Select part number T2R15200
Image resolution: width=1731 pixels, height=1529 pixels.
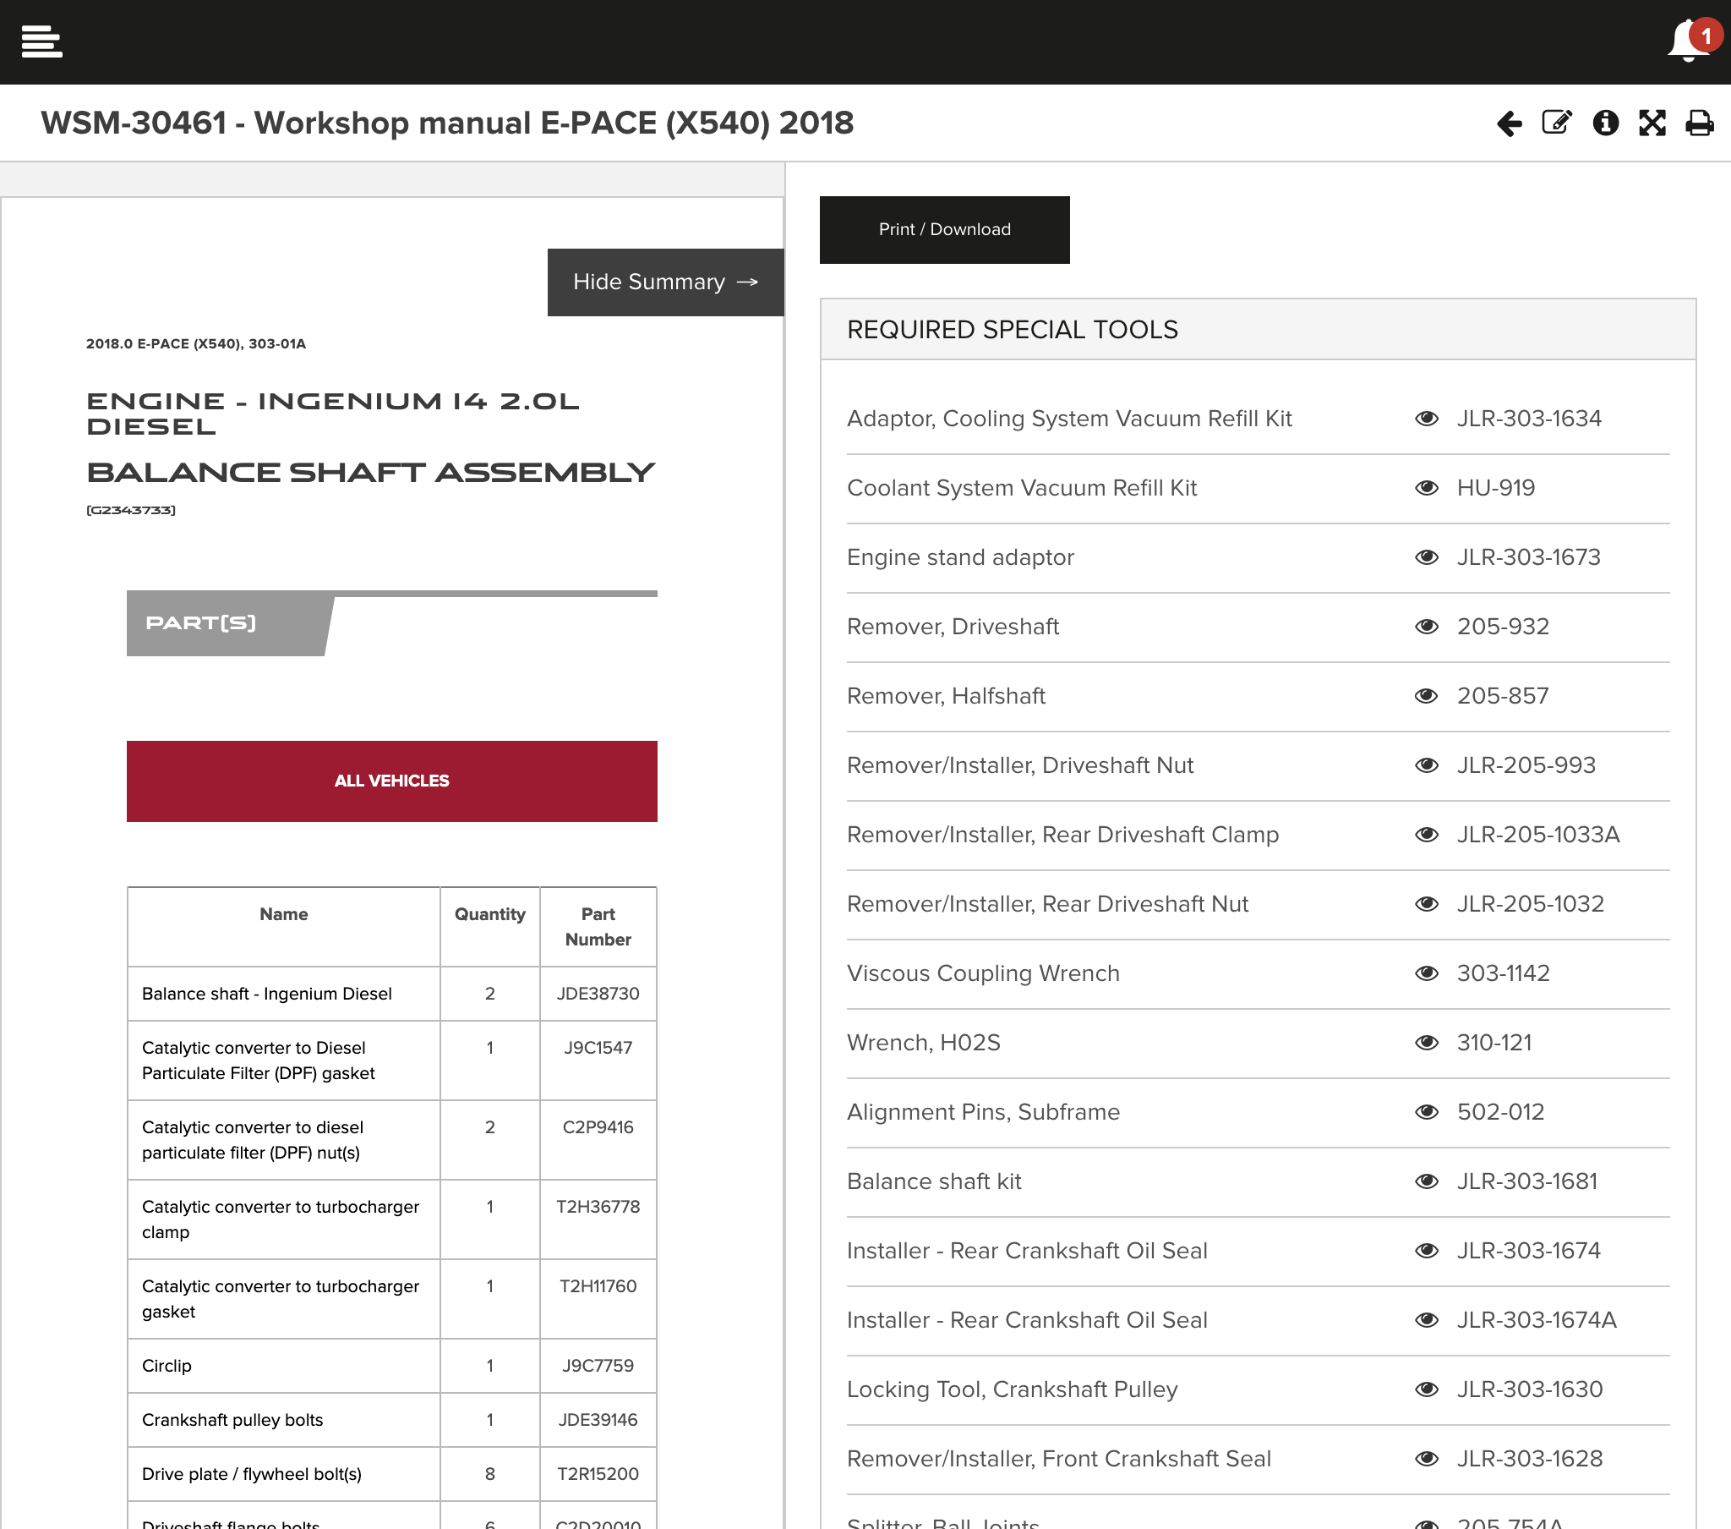(598, 1476)
